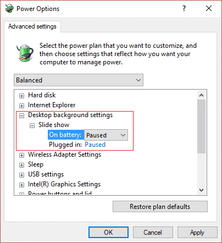Expand the Hard disk tree node
The width and height of the screenshot is (222, 243).
click(x=21, y=96)
